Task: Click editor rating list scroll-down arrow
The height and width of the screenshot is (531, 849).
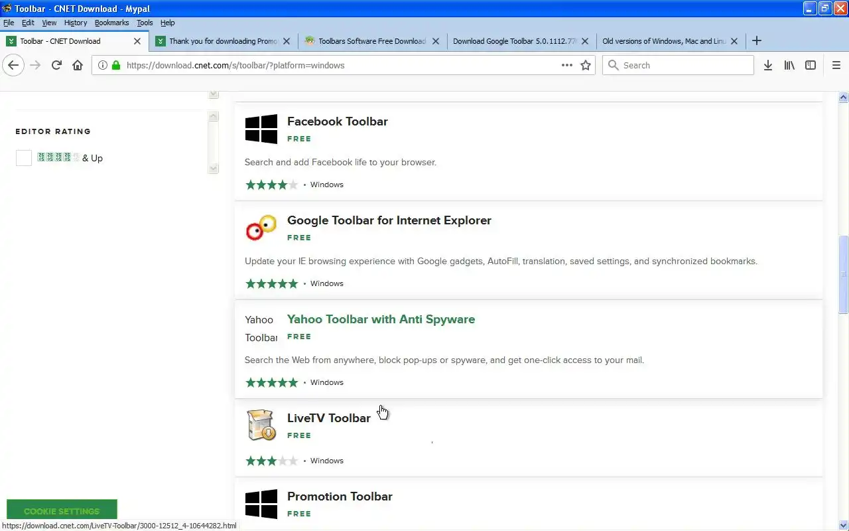Action: pos(214,169)
